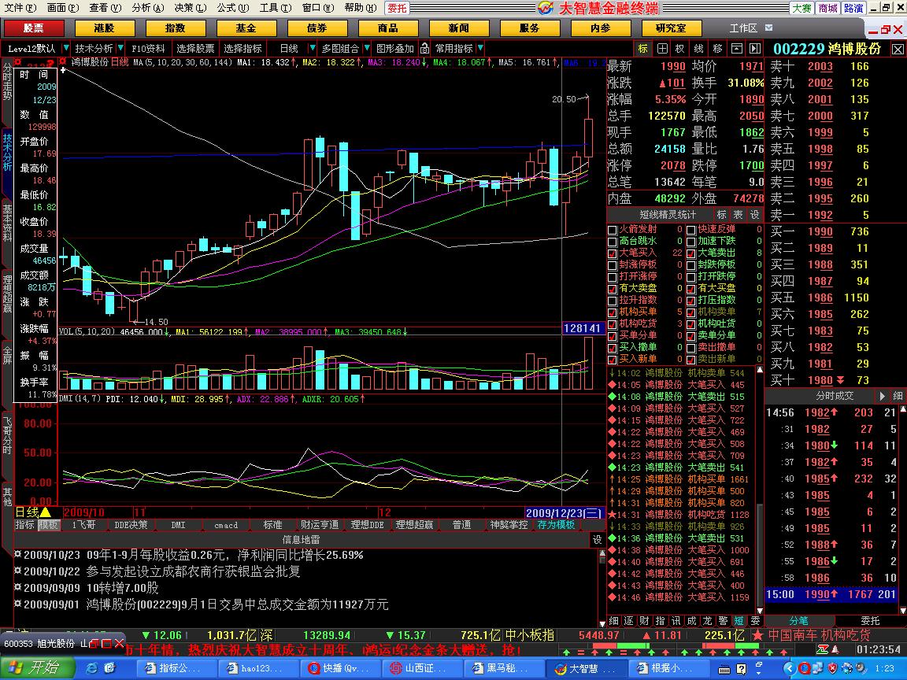Click 细 detail icon under 分时成交

click(x=898, y=396)
